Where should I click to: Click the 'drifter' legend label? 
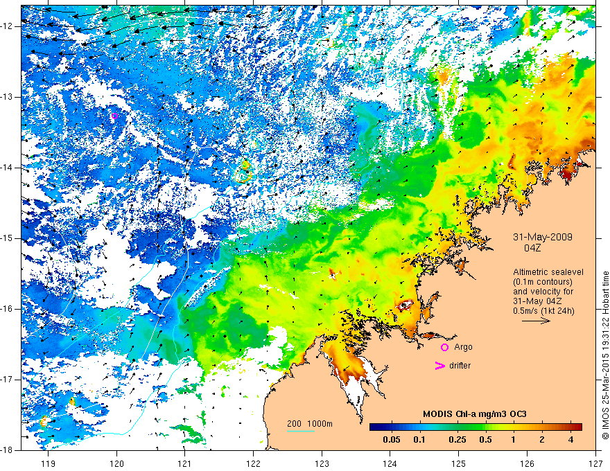pyautogui.click(x=460, y=366)
